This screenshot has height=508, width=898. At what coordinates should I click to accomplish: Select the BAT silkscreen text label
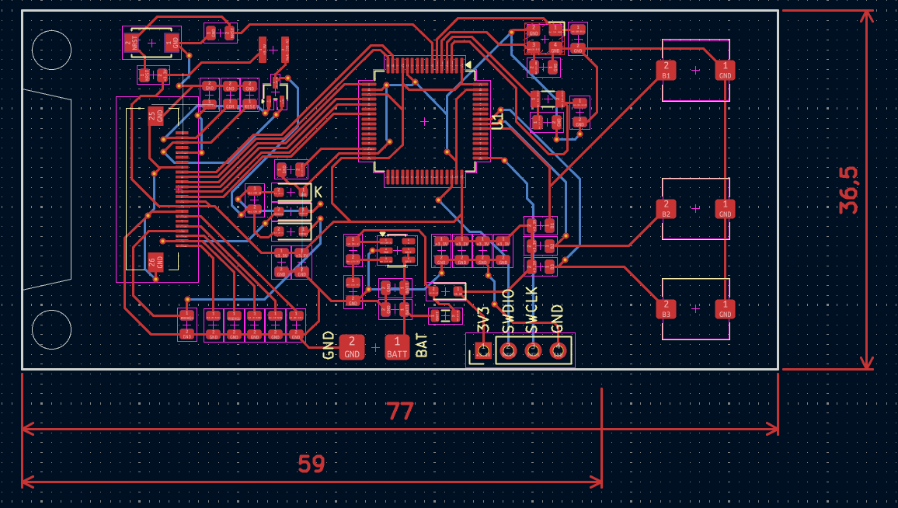(x=422, y=345)
